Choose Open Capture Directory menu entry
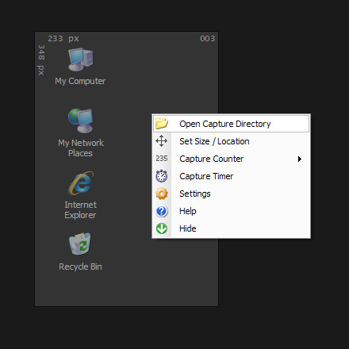Image resolution: width=349 pixels, height=349 pixels. point(231,124)
